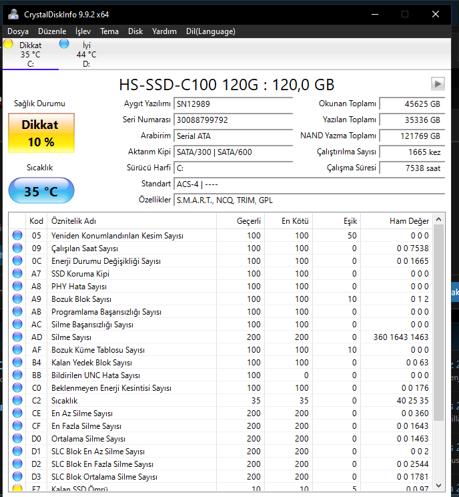Image resolution: width=459 pixels, height=497 pixels.
Task: Click the Seri Numarası field value
Action: point(234,120)
